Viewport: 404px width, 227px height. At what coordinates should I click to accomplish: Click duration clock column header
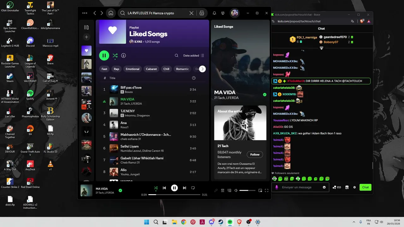pyautogui.click(x=194, y=78)
